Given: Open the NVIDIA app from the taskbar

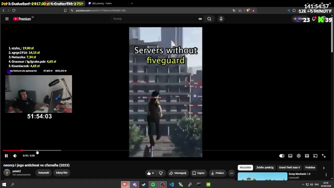Looking at the screenshot, I should click(x=208, y=185).
